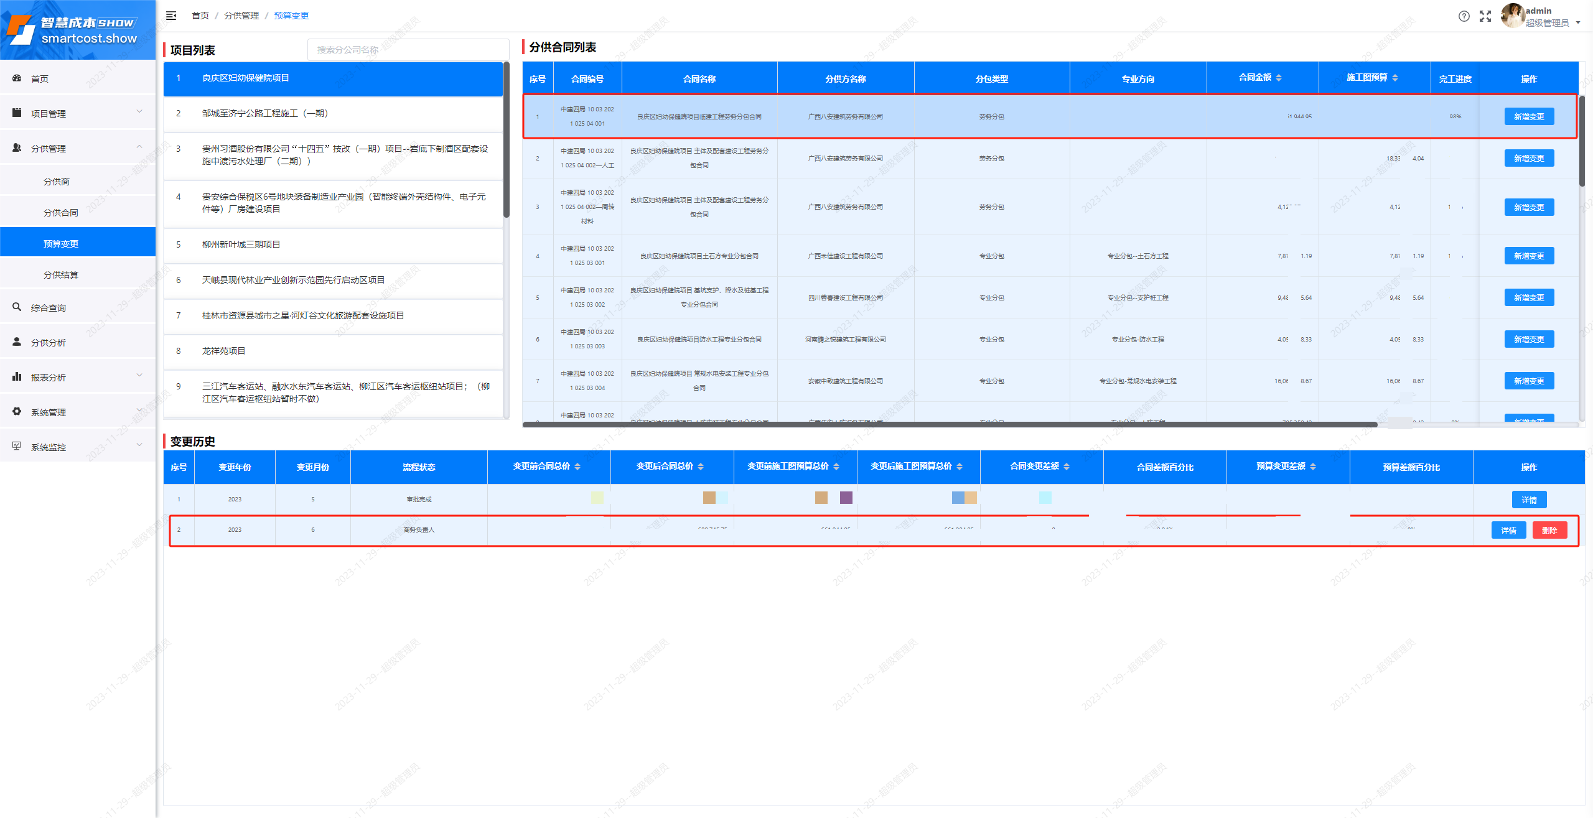Click the hamburger menu collapse icon
This screenshot has height=818, width=1593.
(171, 16)
